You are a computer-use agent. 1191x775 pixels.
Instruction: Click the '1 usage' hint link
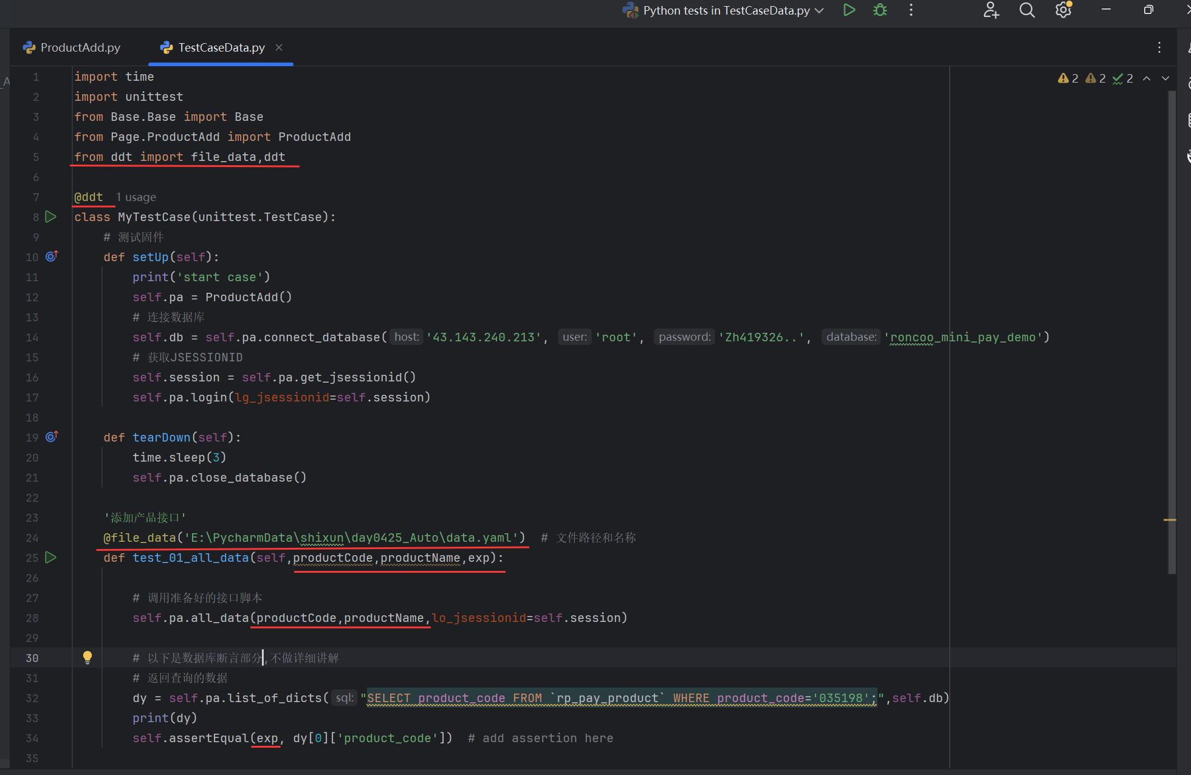(136, 197)
